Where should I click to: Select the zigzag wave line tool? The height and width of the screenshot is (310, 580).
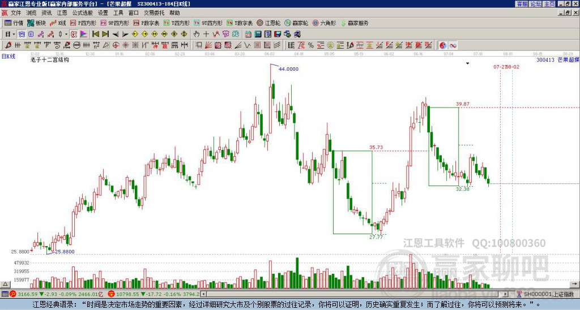click(248, 45)
